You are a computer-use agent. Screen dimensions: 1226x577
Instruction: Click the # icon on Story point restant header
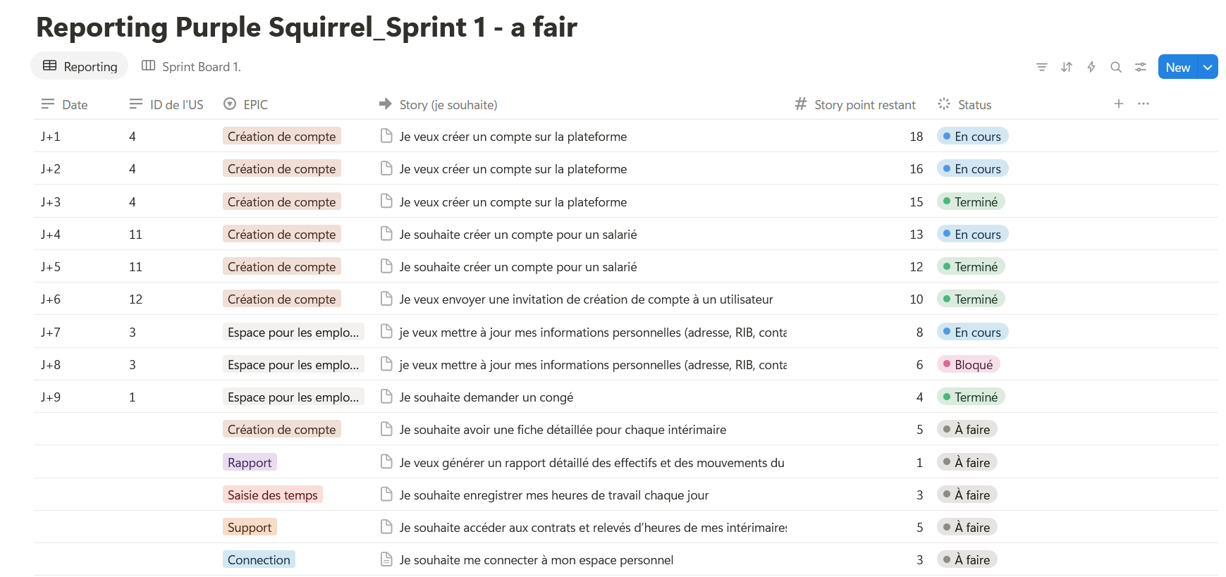pyautogui.click(x=800, y=104)
